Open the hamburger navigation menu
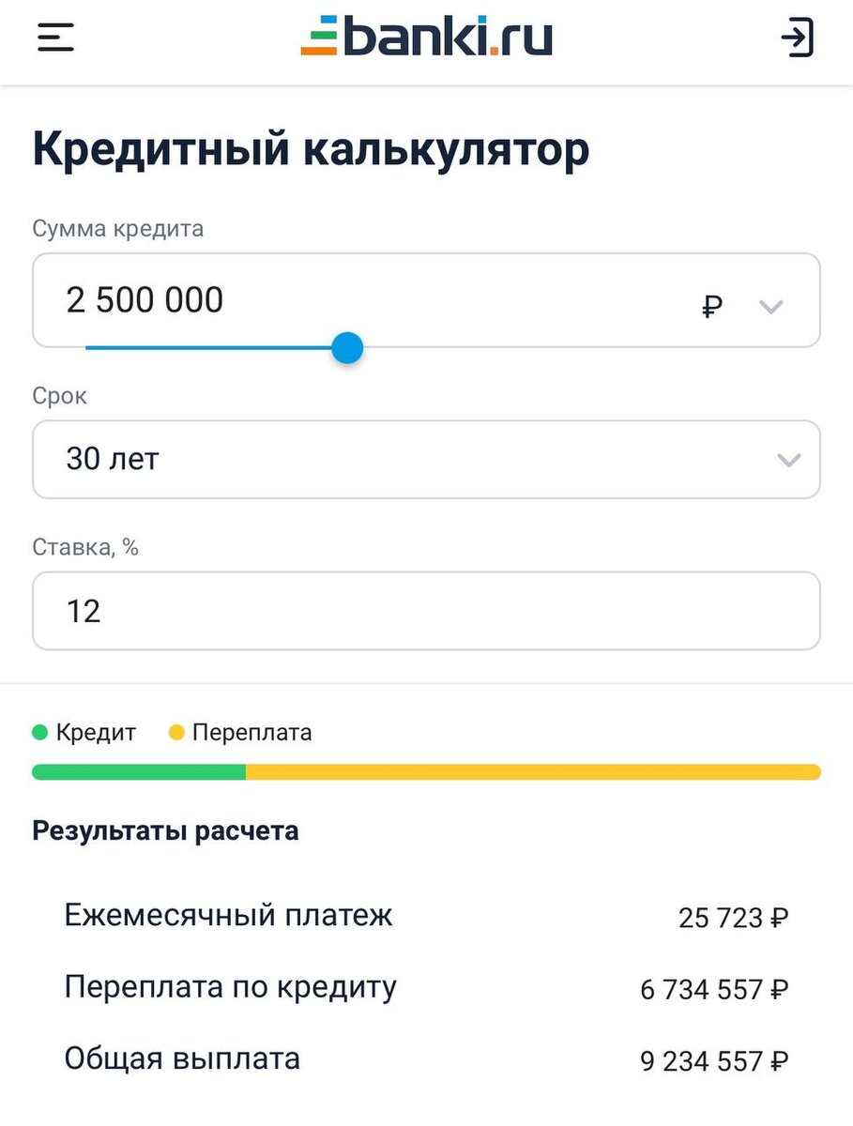This screenshot has width=853, height=1126. click(53, 38)
